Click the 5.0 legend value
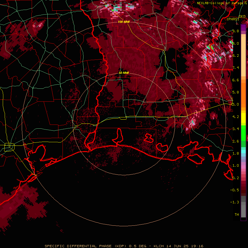 pos(236,104)
